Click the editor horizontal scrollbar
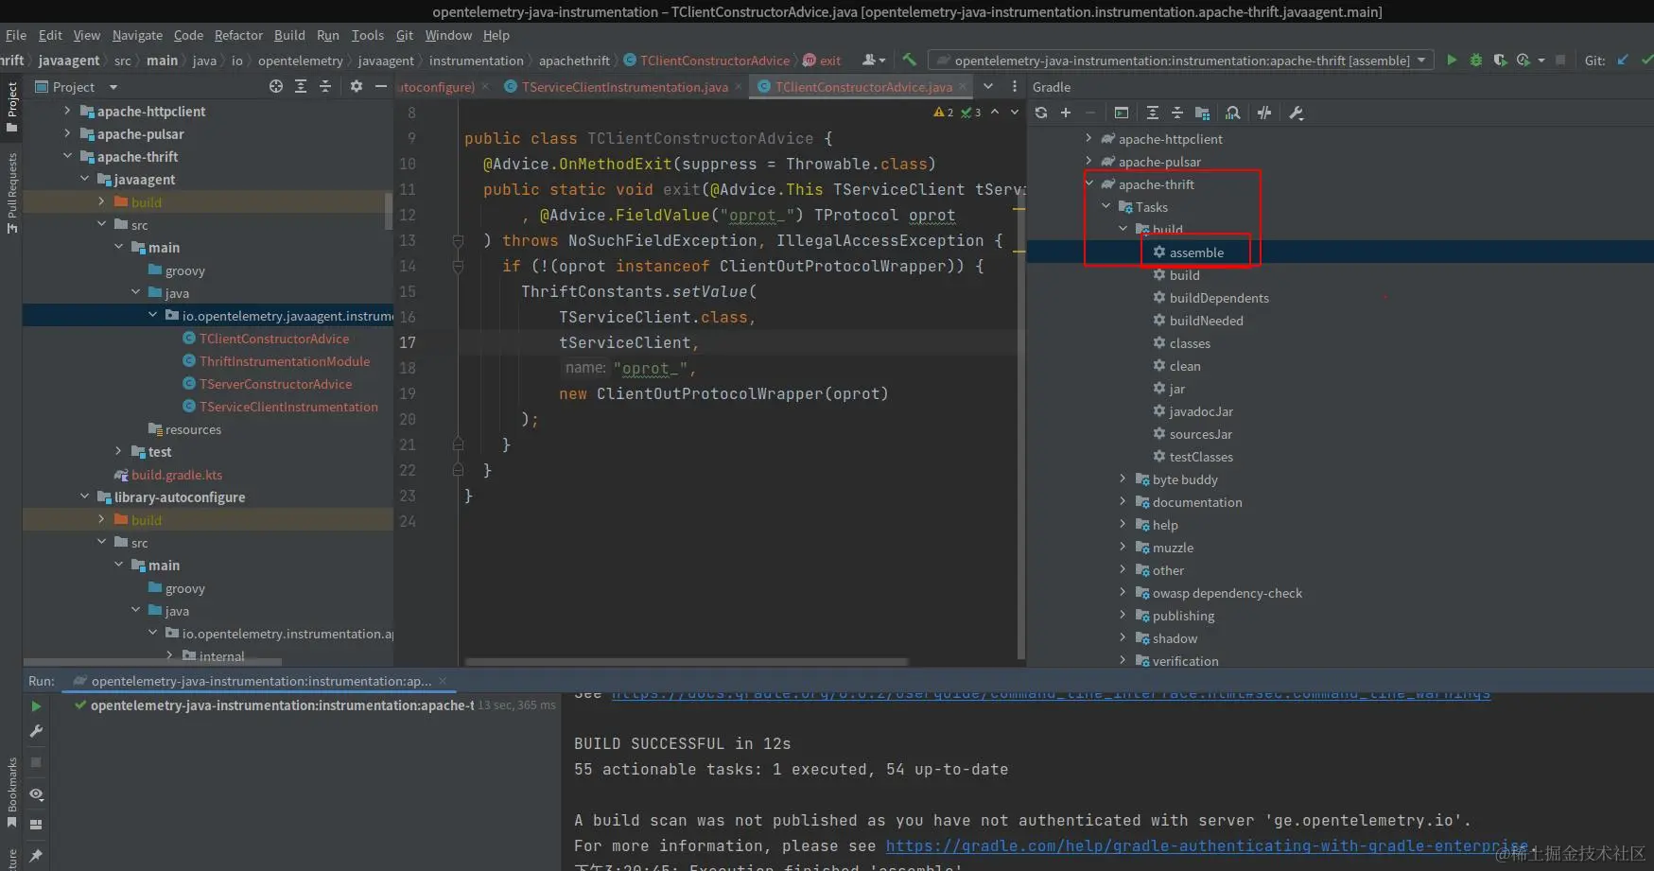1654x871 pixels. (687, 662)
